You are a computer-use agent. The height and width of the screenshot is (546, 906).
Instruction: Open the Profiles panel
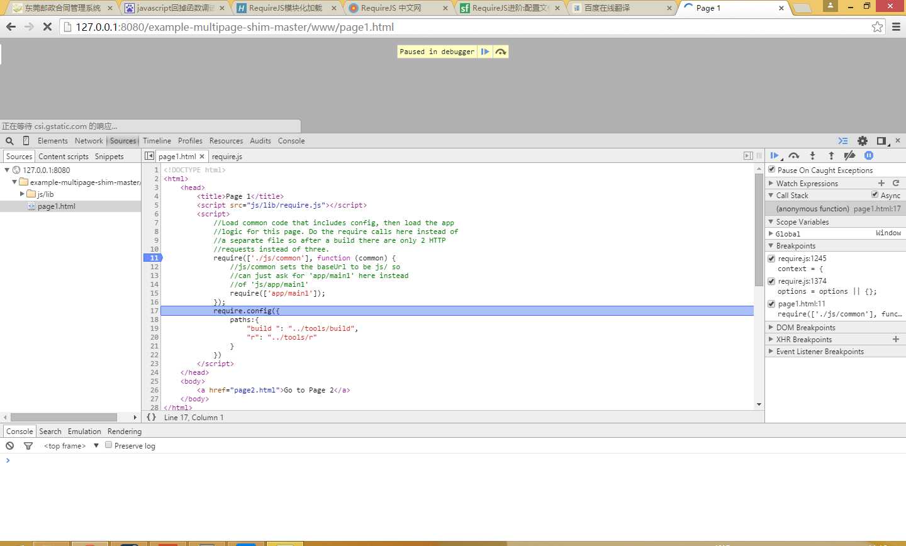190,141
